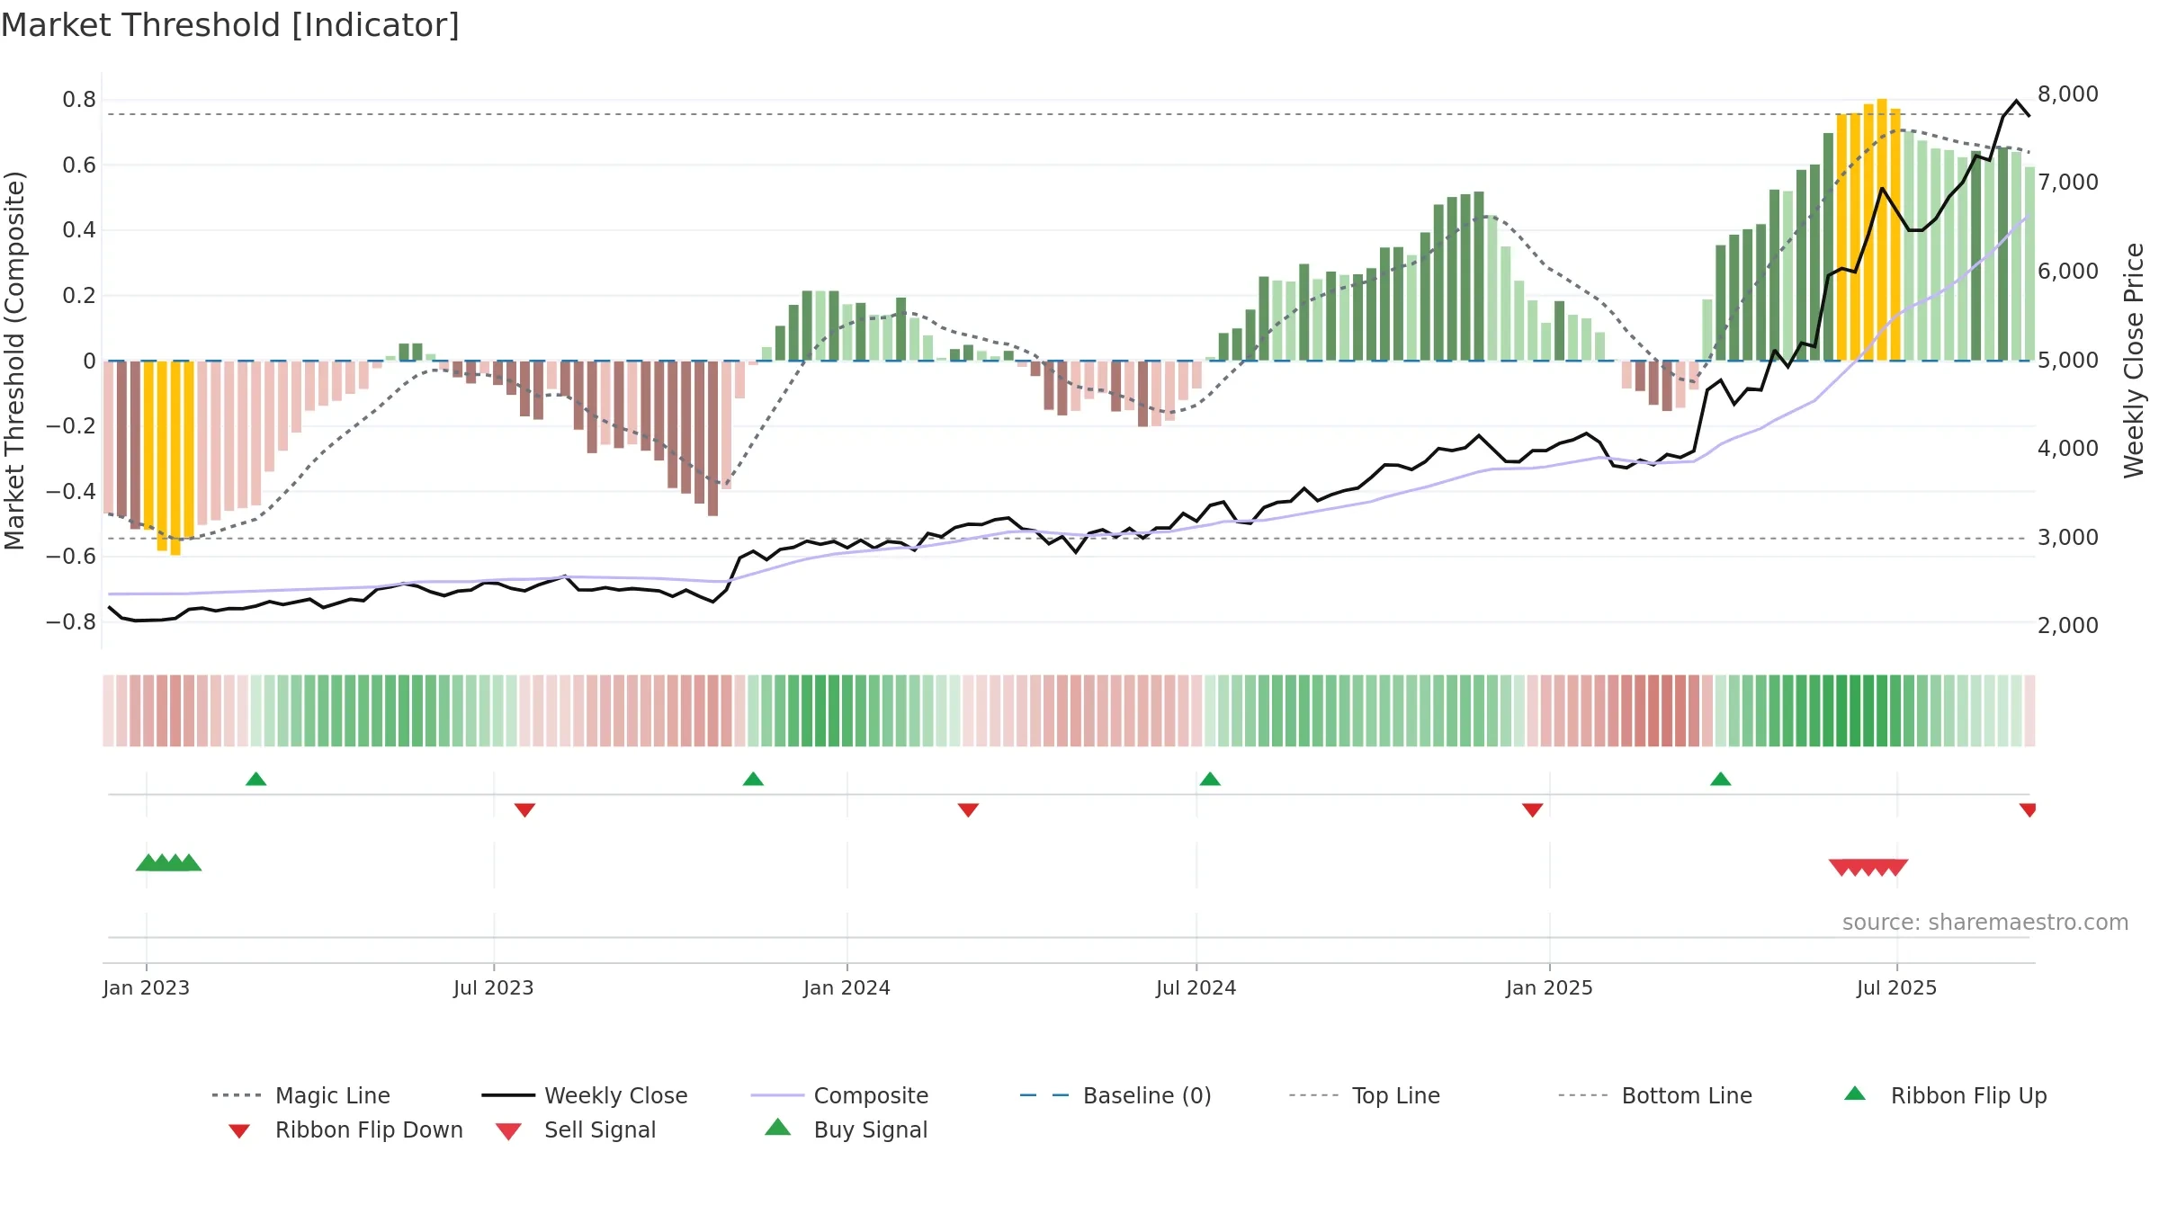Click the red Sell Signal cluster before Jul 2025
This screenshot has width=2159, height=1214.
1868,868
